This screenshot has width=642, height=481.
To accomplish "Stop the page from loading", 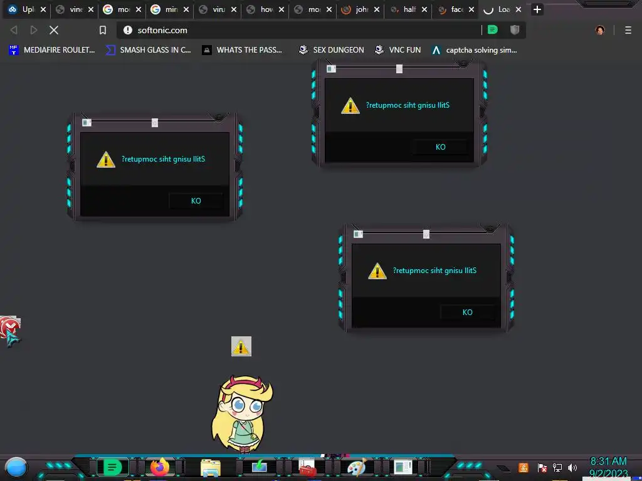I will click(x=54, y=30).
